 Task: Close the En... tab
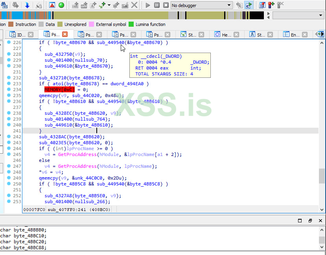tap(305, 35)
